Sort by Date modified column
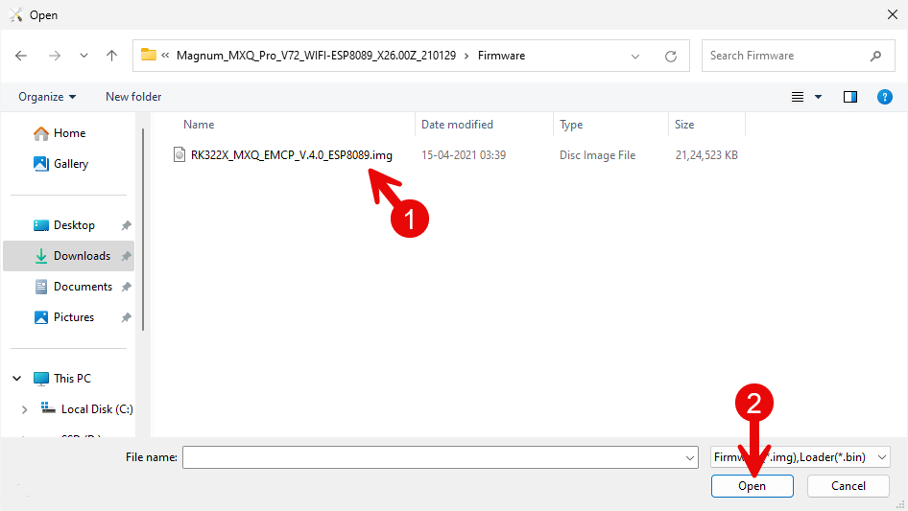The image size is (908, 511). point(457,125)
